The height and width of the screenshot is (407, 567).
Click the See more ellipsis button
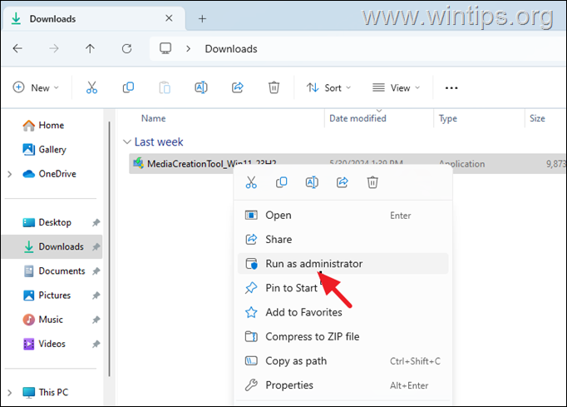(x=451, y=87)
